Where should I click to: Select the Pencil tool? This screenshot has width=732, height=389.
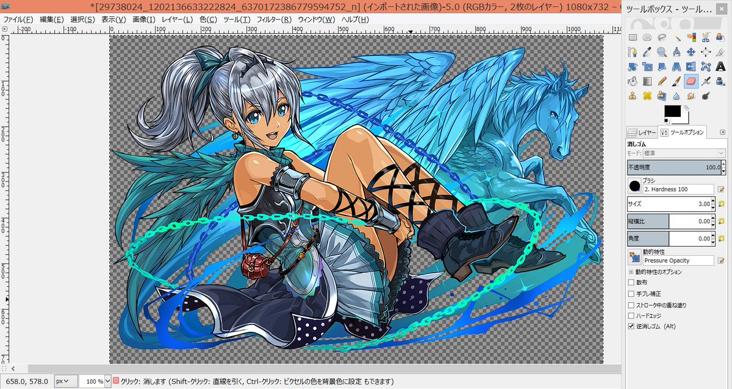(662, 81)
